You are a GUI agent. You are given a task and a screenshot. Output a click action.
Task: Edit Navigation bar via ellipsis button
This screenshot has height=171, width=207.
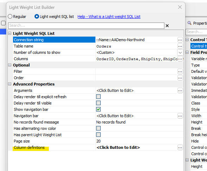pyautogui.click(x=180, y=116)
